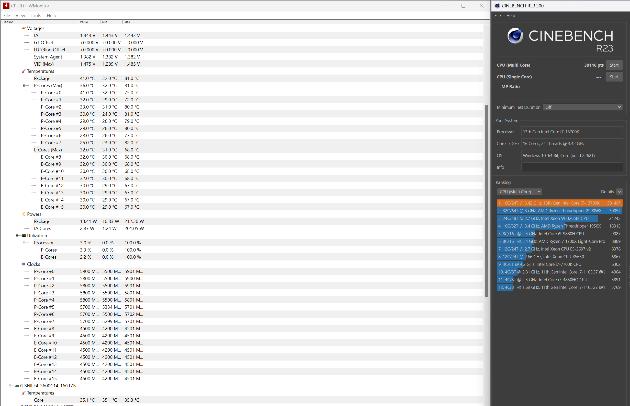The height and width of the screenshot is (406, 630).
Task: Collapse the Powers tree node
Action: [17, 214]
